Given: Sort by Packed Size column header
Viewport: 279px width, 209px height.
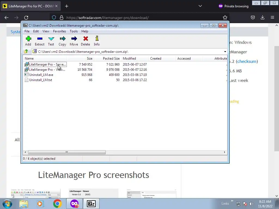Looking at the screenshot, I should (x=108, y=59).
